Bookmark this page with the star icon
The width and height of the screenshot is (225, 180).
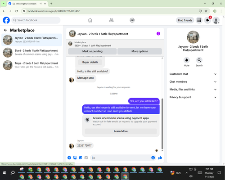pos(206,11)
